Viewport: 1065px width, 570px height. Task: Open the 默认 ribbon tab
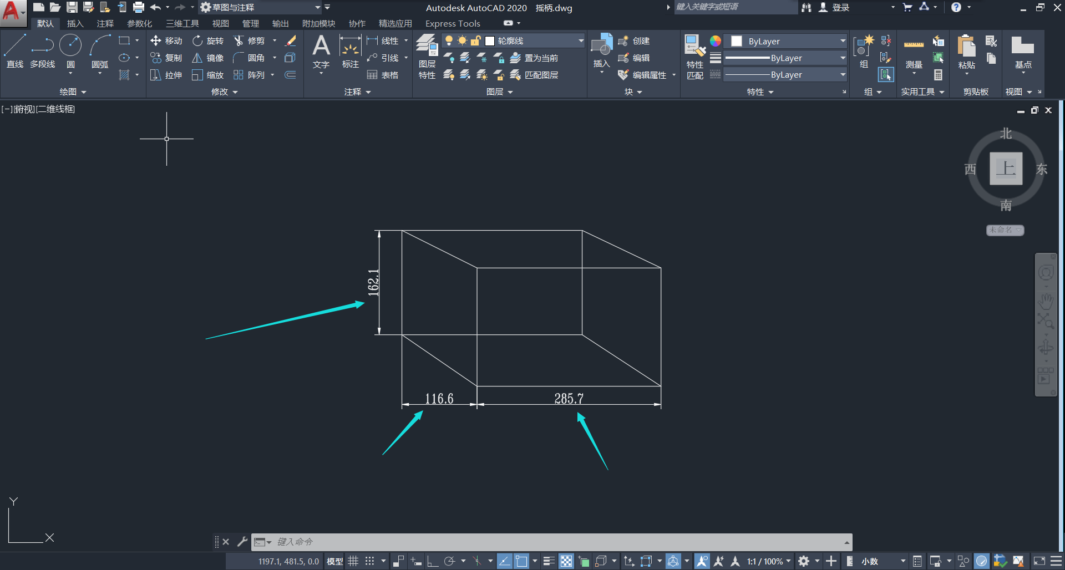pos(45,23)
